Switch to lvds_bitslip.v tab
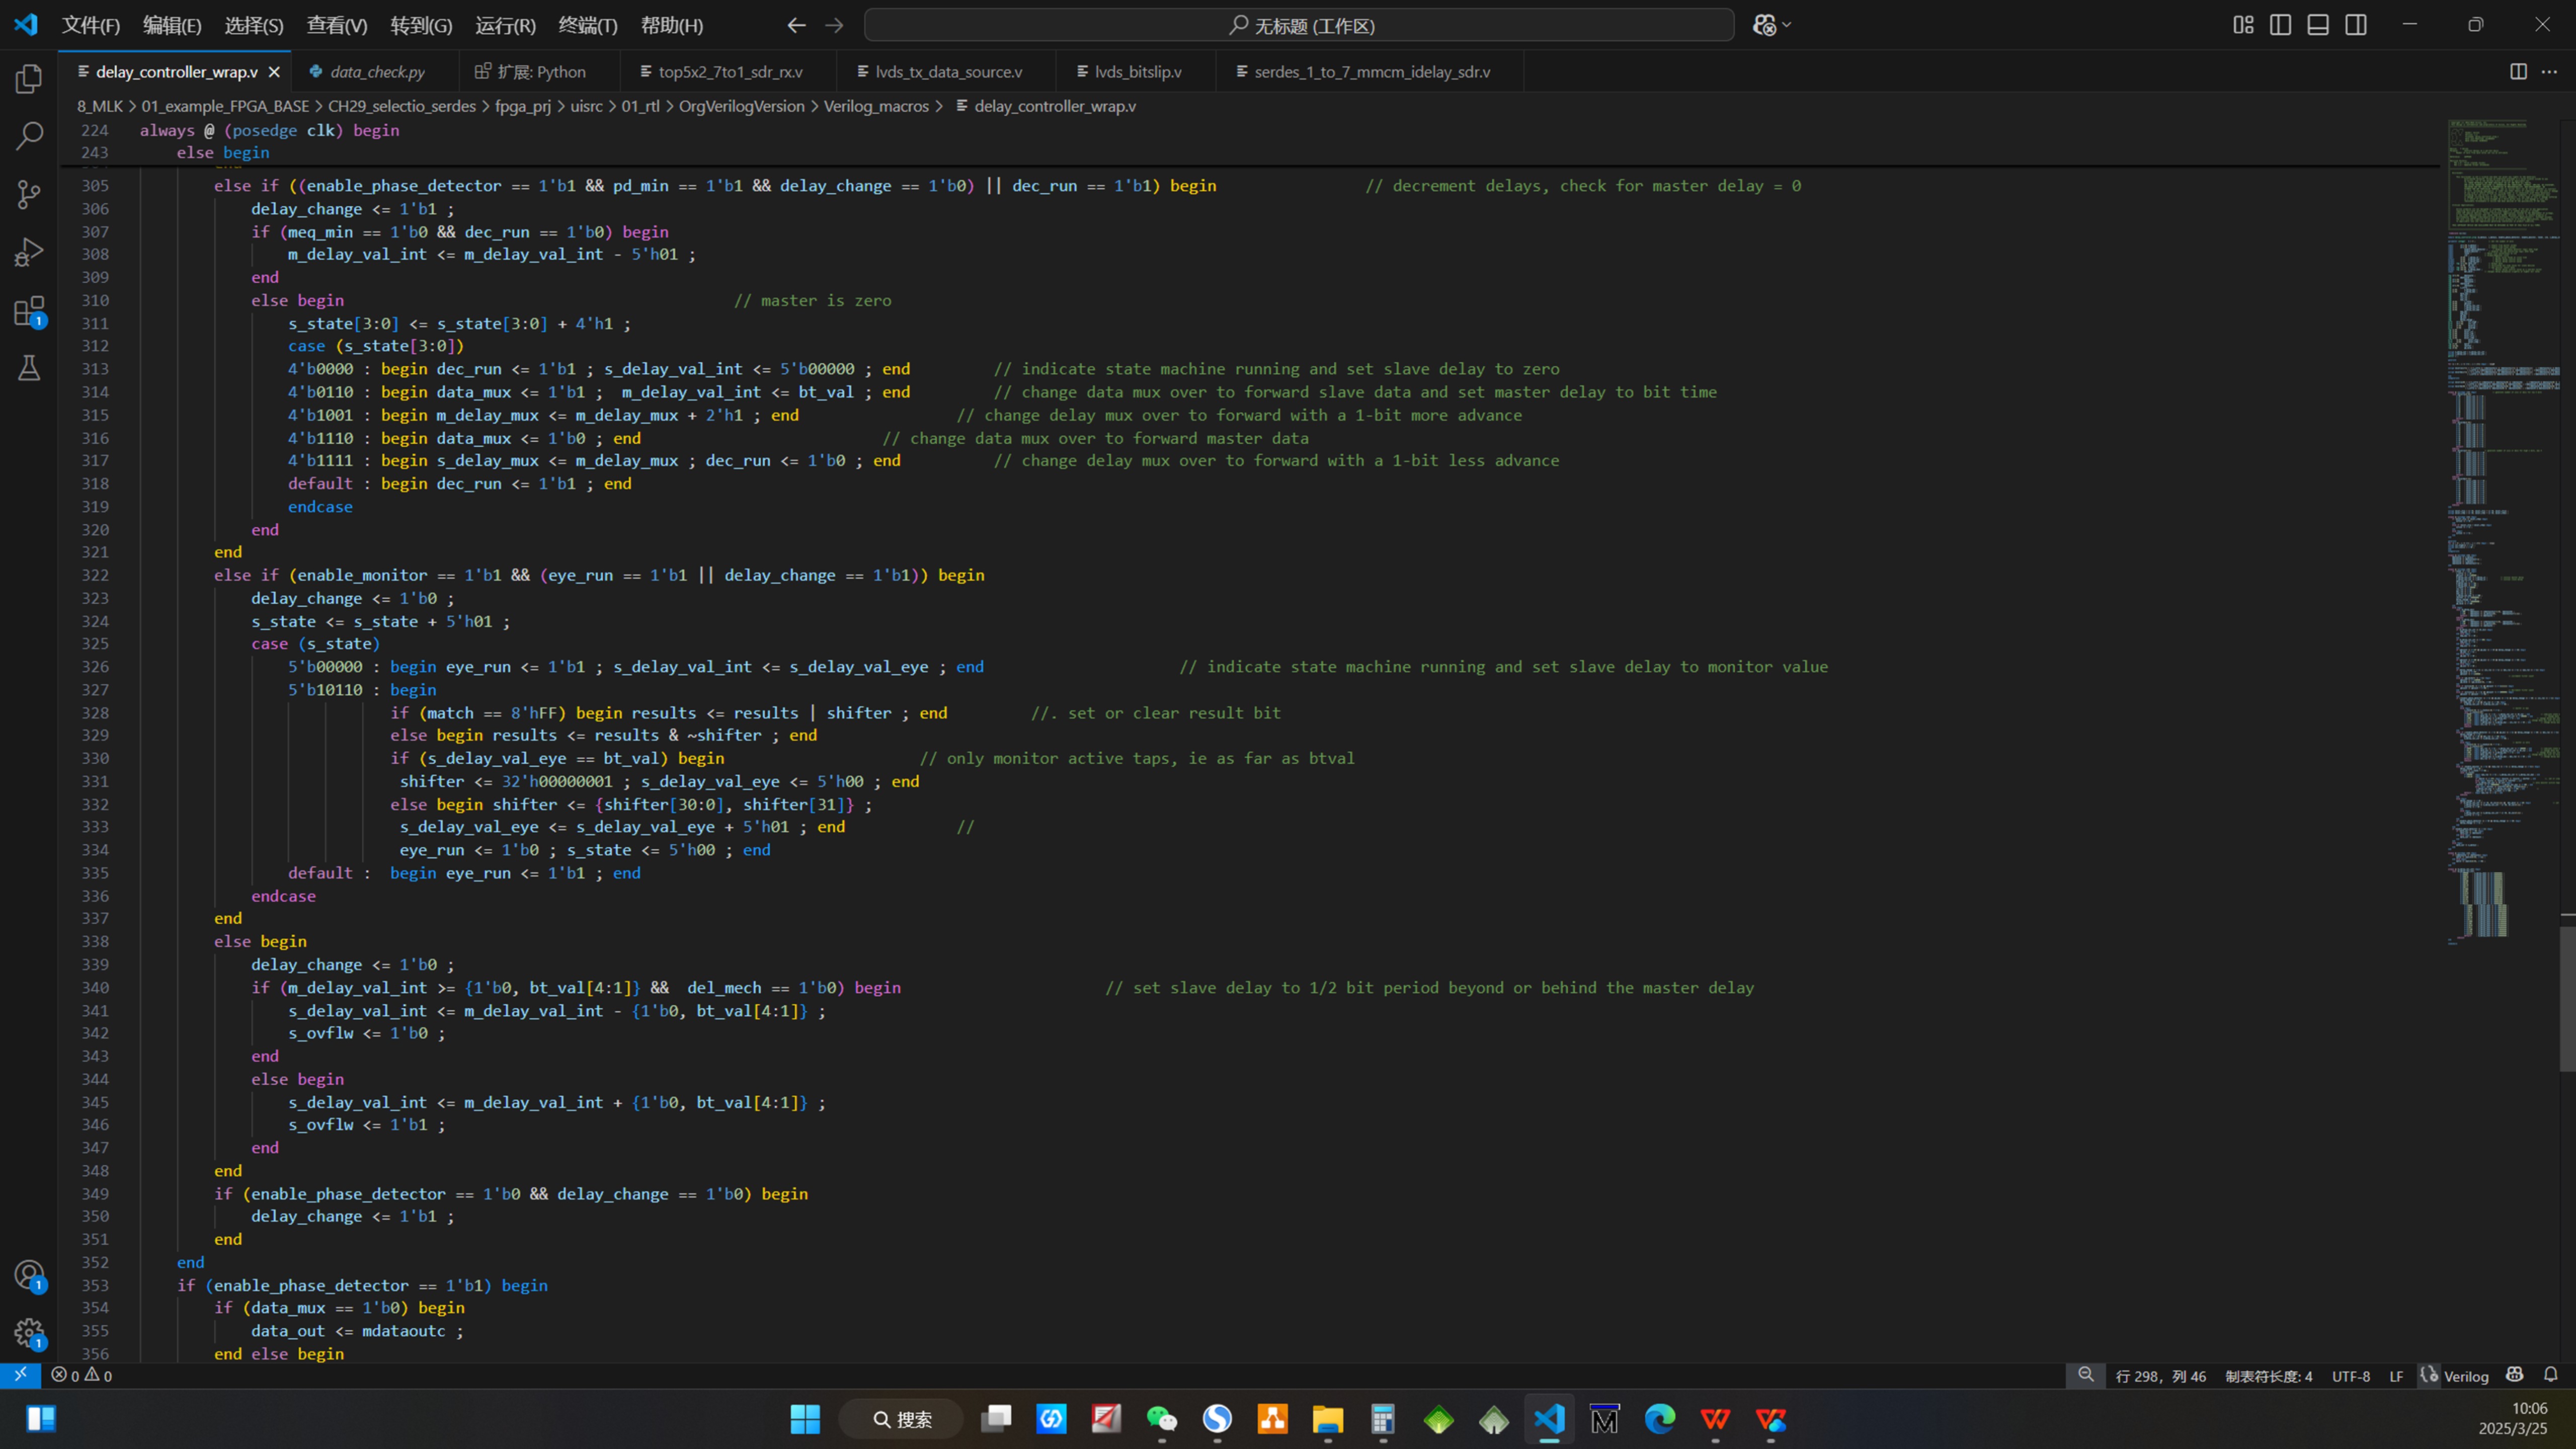Viewport: 2576px width, 1449px height. (1137, 72)
